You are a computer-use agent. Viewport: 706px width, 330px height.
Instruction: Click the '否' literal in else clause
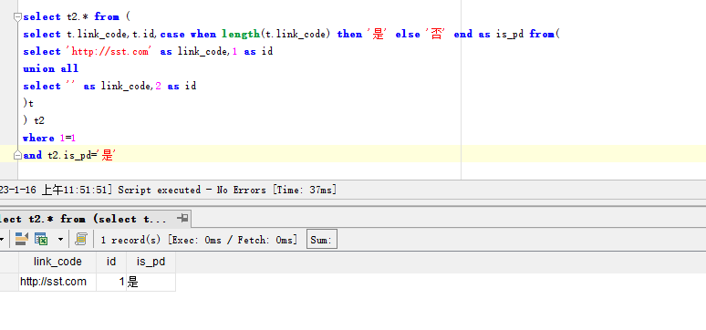point(436,35)
